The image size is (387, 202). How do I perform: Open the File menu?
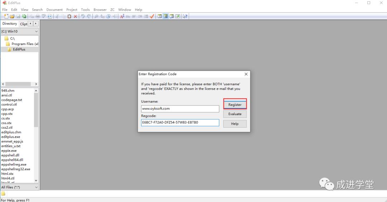(x=5, y=10)
